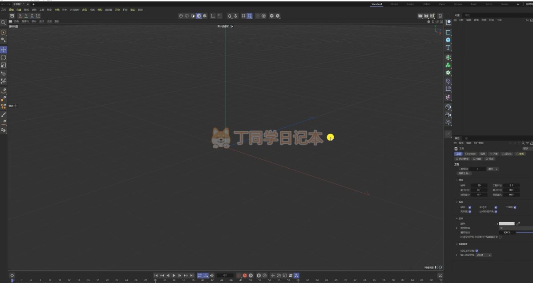Switch to the Sculpt layout tab
533x283 pixels.
[410, 4]
